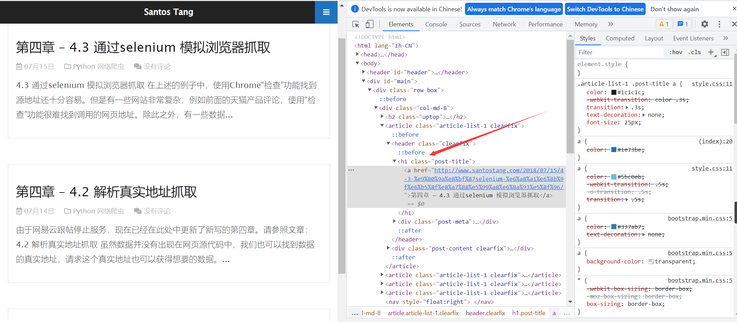
Task: Expand the div class="post-content clearfix" node
Action: click(388, 248)
